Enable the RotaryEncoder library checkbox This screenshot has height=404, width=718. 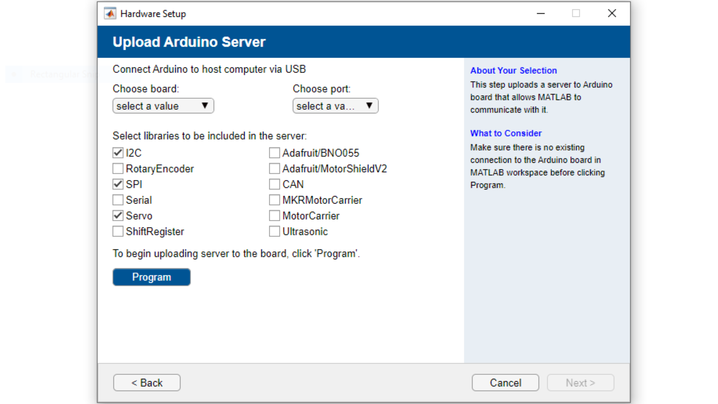(118, 168)
